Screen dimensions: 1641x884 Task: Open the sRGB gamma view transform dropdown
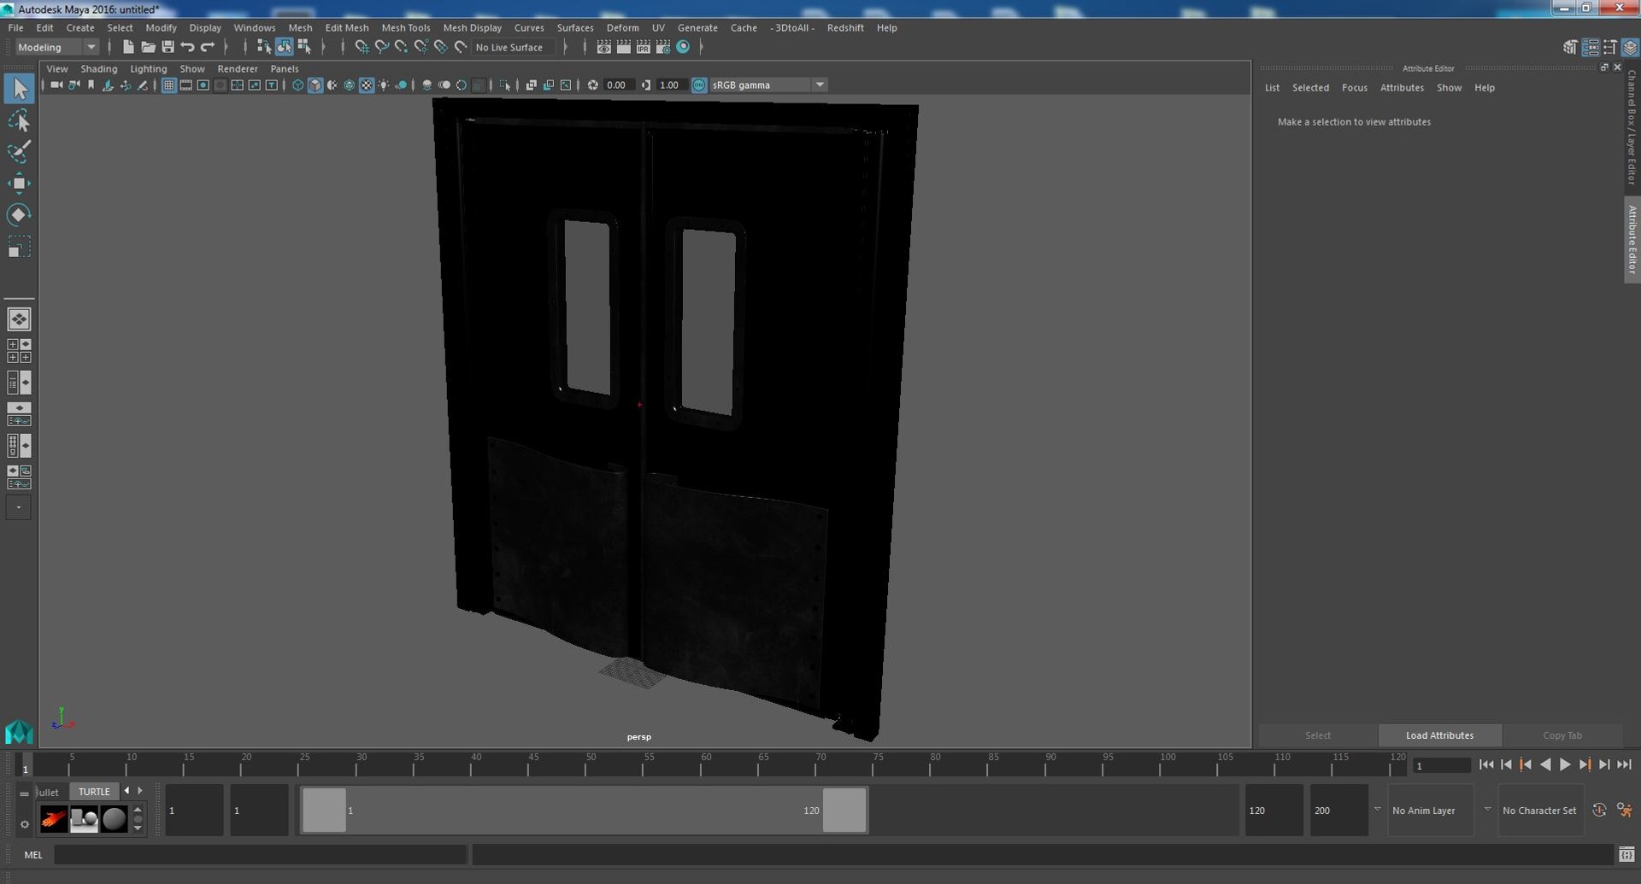coord(768,85)
